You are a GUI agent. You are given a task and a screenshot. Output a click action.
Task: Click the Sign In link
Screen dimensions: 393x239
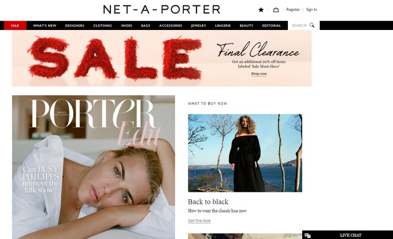point(311,9)
